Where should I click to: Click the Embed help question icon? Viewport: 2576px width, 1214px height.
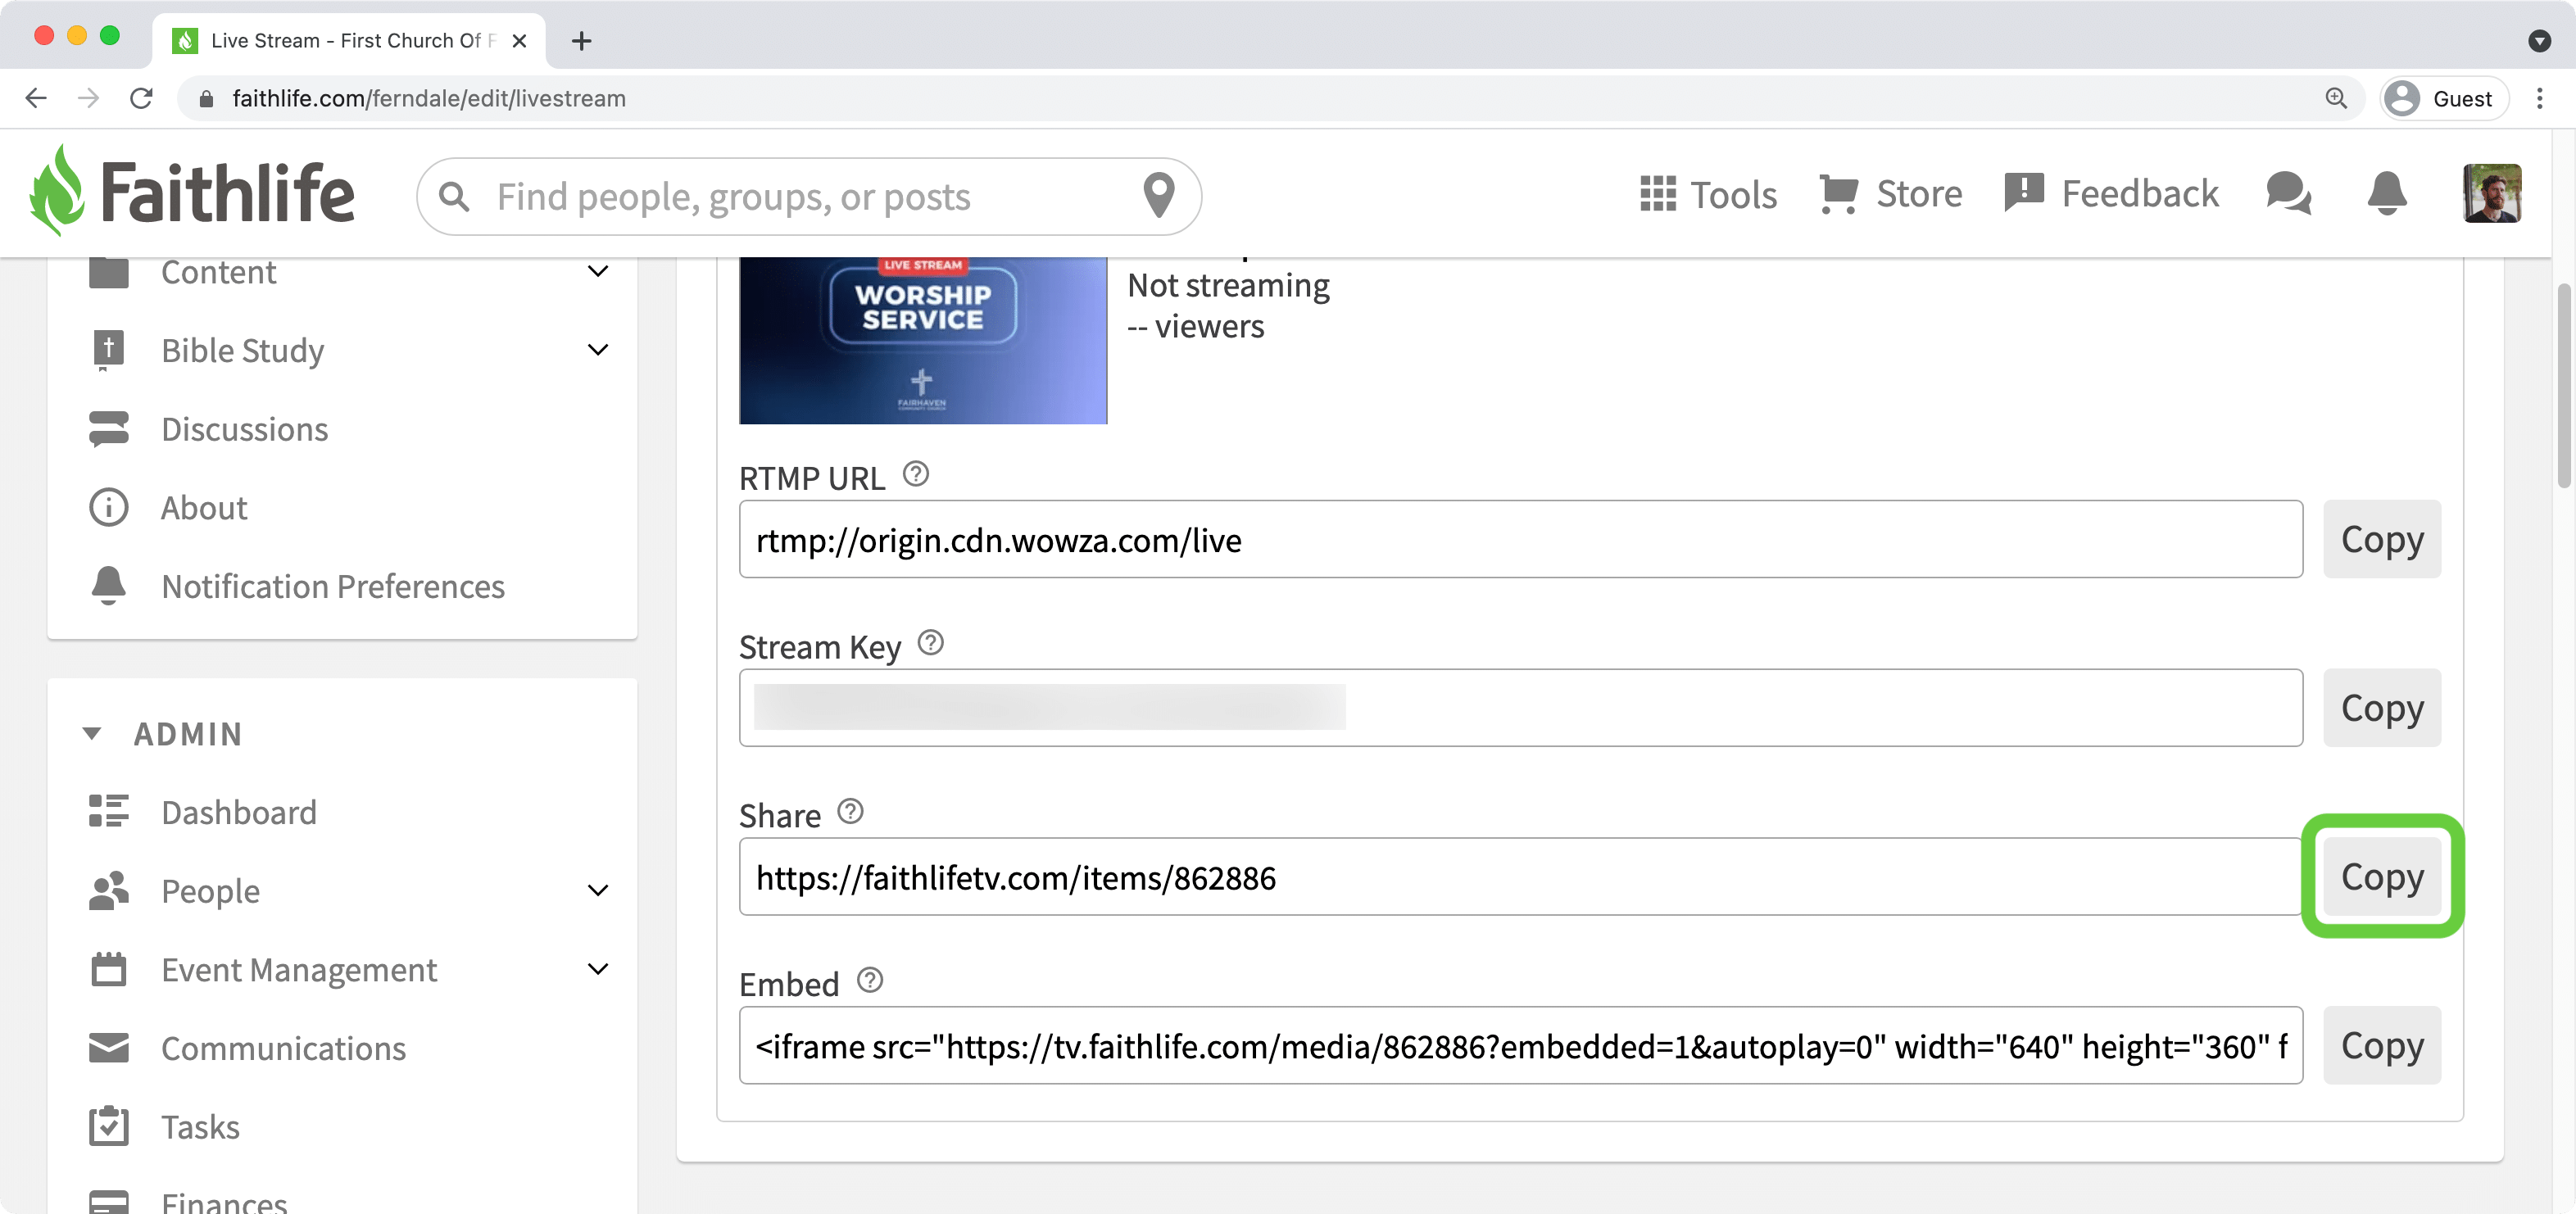[869, 980]
